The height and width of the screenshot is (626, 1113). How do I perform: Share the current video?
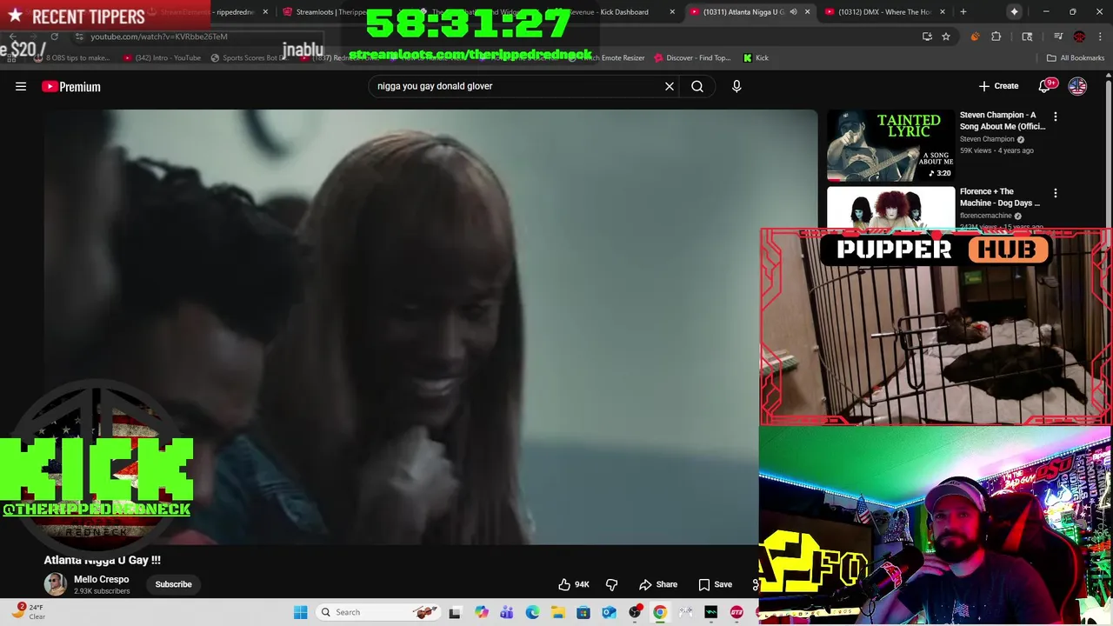(658, 584)
